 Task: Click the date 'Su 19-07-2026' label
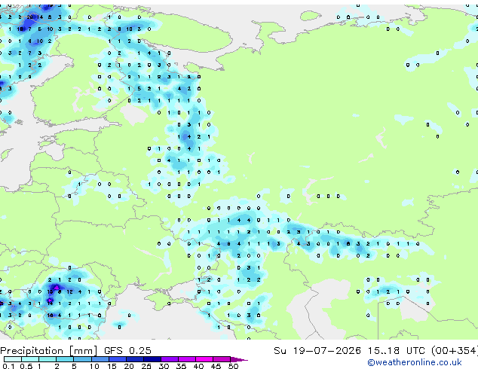click(317, 351)
